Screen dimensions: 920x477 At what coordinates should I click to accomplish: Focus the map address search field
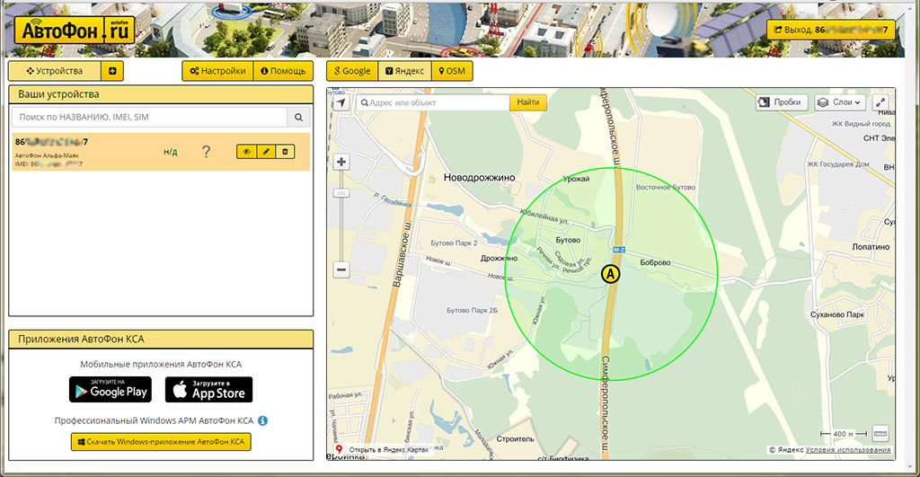pos(433,102)
